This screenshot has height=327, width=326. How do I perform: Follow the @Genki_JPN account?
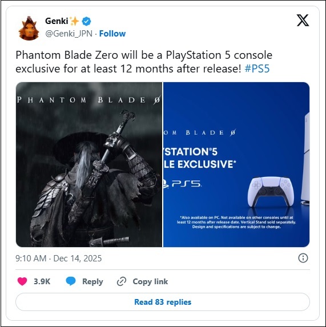click(112, 34)
